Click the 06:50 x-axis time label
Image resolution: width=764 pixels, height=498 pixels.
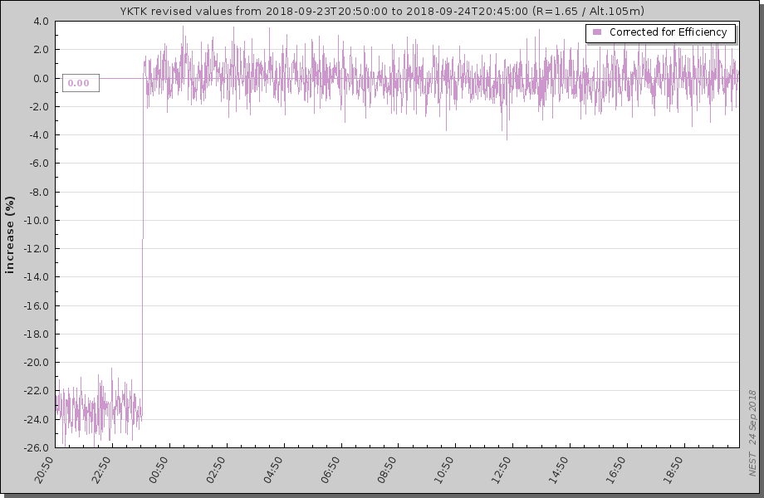click(x=331, y=470)
